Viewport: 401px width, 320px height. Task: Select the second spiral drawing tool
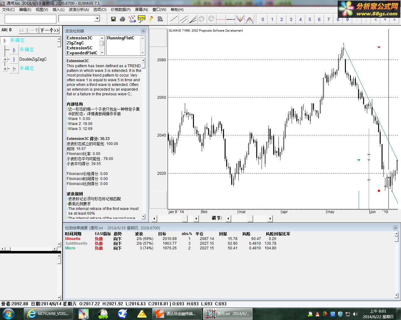(211, 19)
